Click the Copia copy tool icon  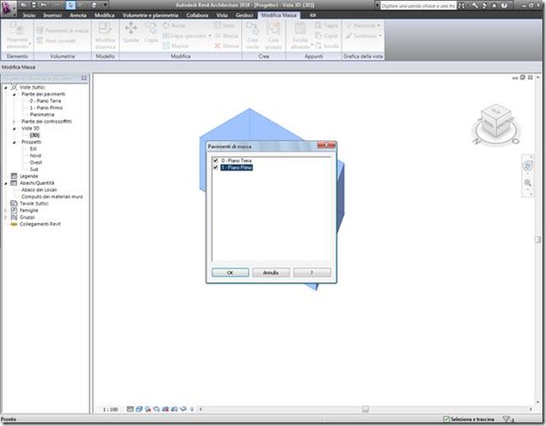151,28
